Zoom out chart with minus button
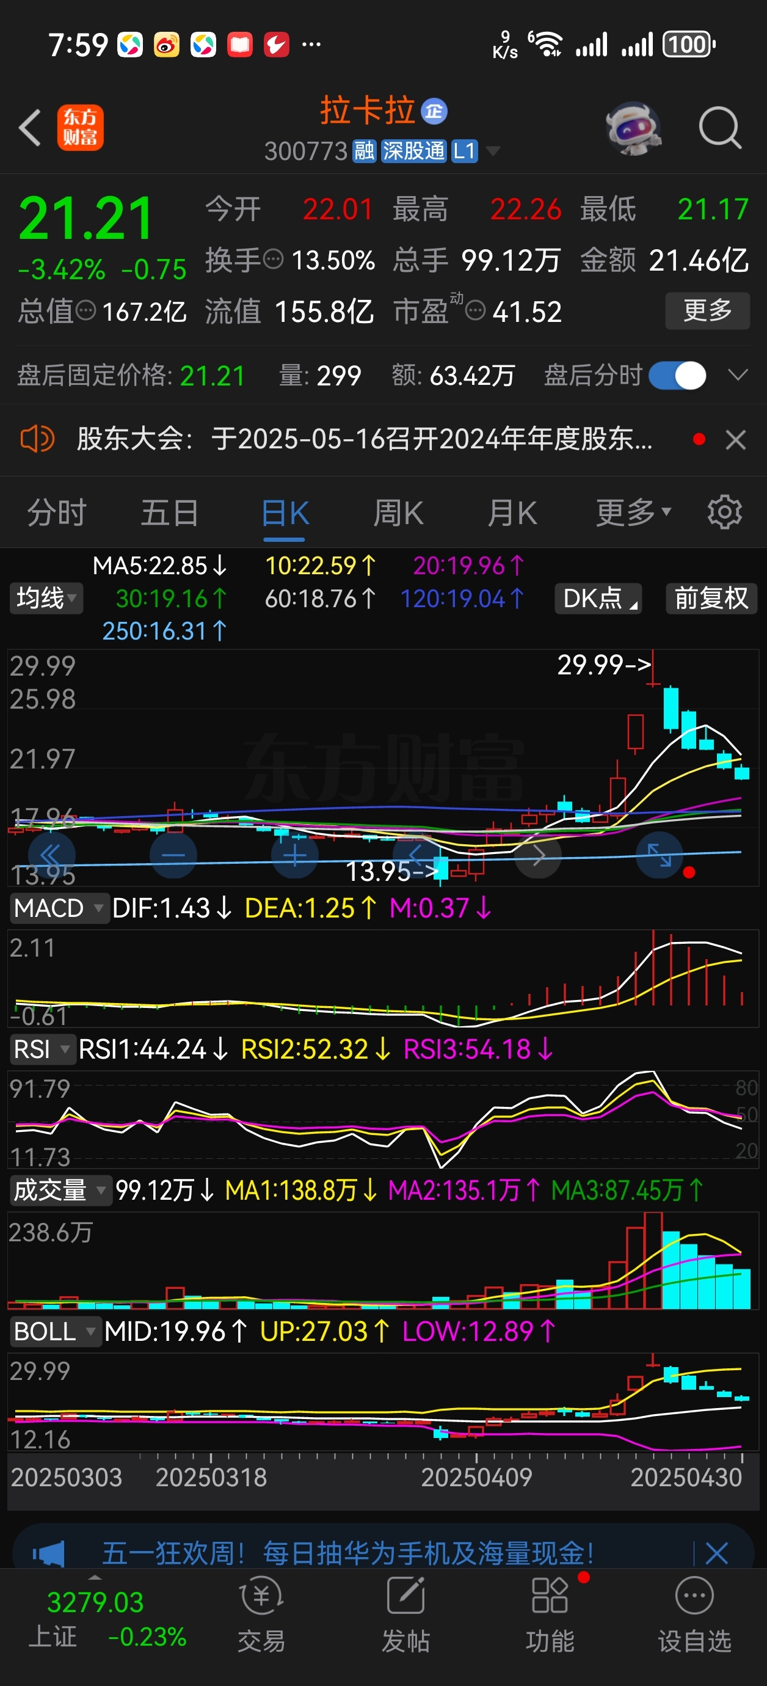767x1686 pixels. (173, 855)
